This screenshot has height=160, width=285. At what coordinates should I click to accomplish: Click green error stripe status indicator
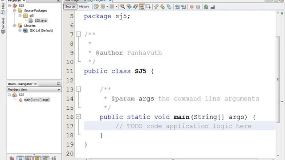(282, 13)
